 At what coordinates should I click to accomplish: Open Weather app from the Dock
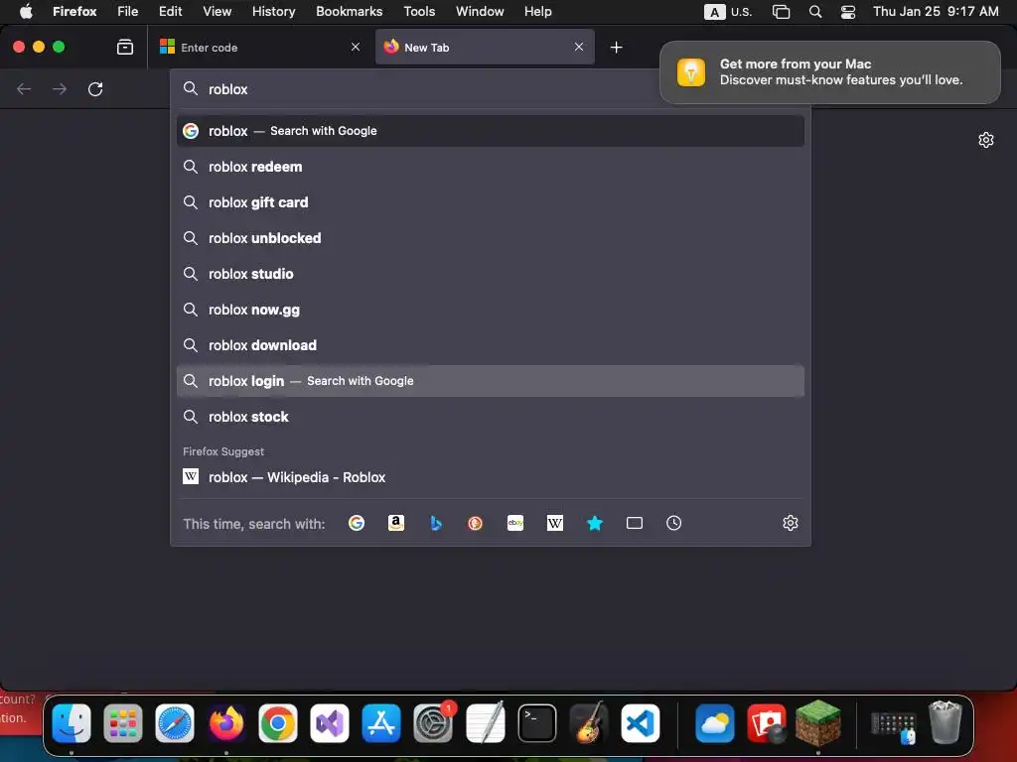(x=715, y=722)
